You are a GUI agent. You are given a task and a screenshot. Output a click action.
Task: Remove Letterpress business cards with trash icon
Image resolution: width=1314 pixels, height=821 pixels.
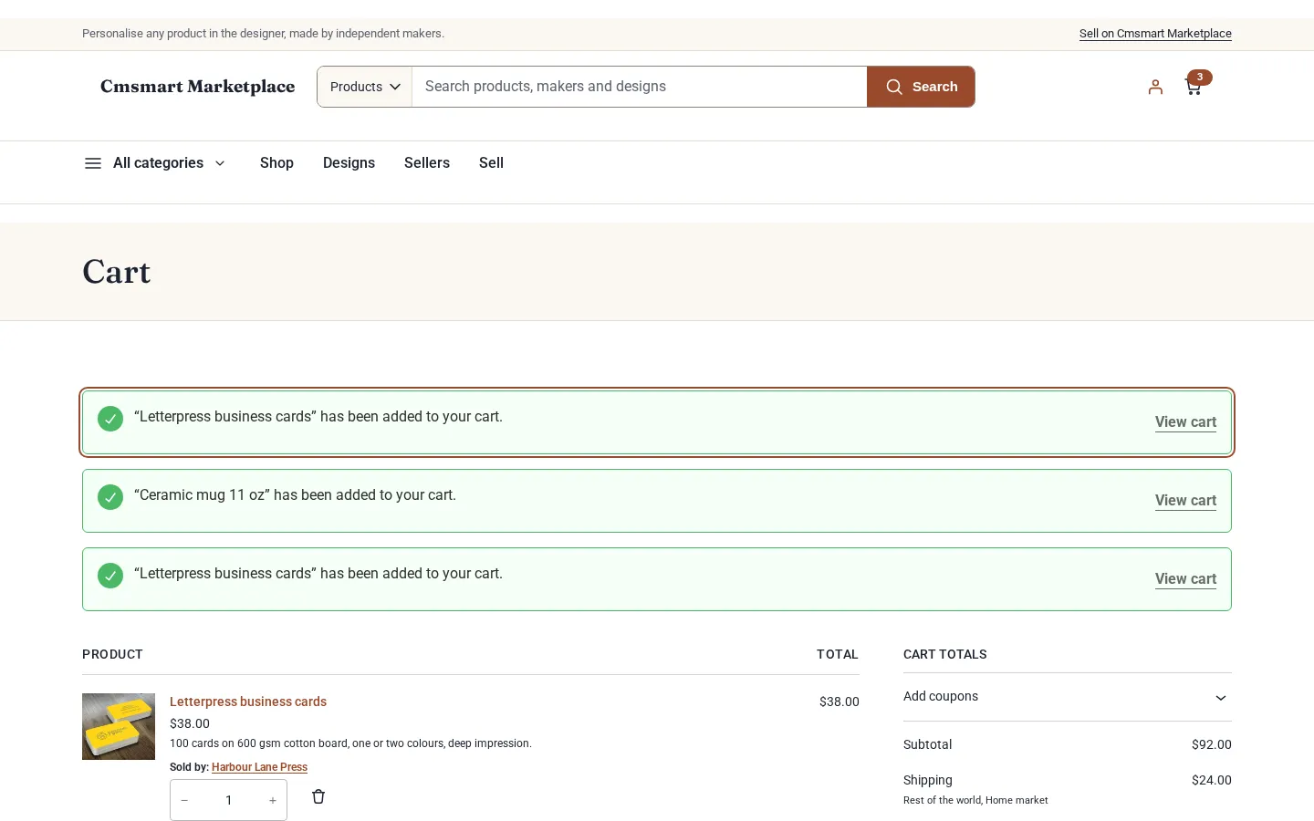318,796
